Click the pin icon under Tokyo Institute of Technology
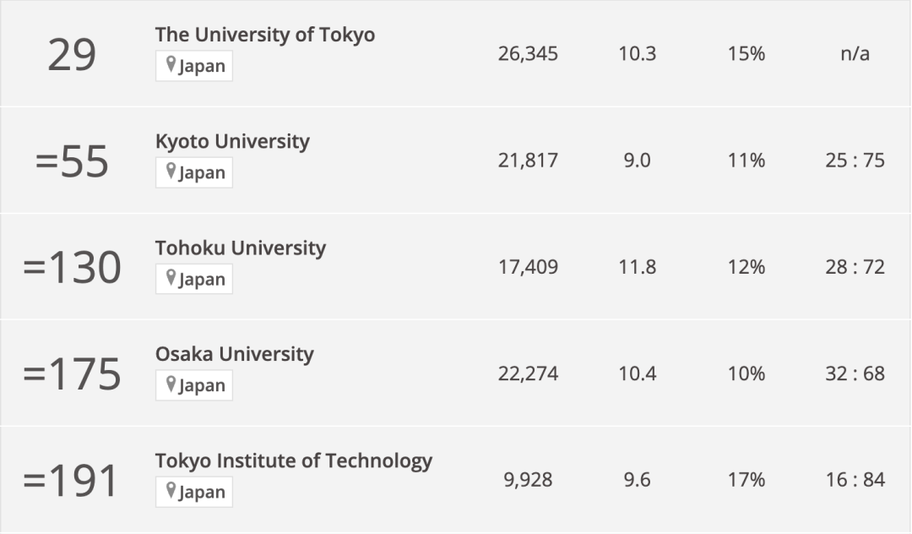The width and height of the screenshot is (912, 534). [x=171, y=491]
